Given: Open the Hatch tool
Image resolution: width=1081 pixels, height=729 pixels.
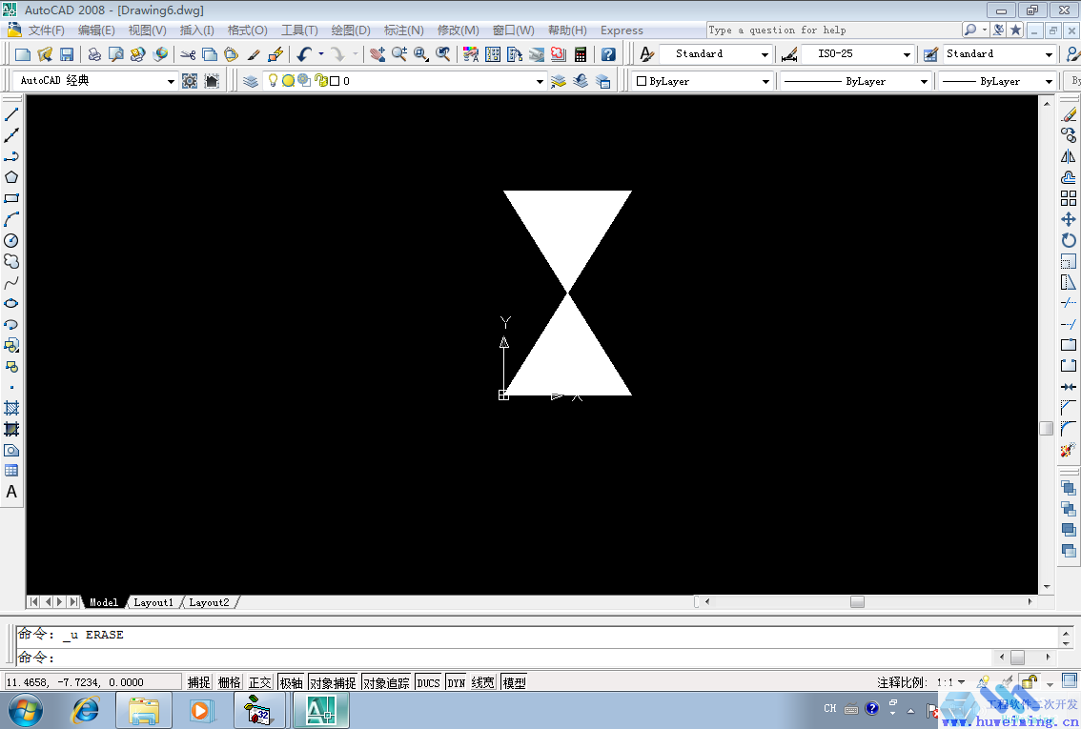Looking at the screenshot, I should 11,408.
